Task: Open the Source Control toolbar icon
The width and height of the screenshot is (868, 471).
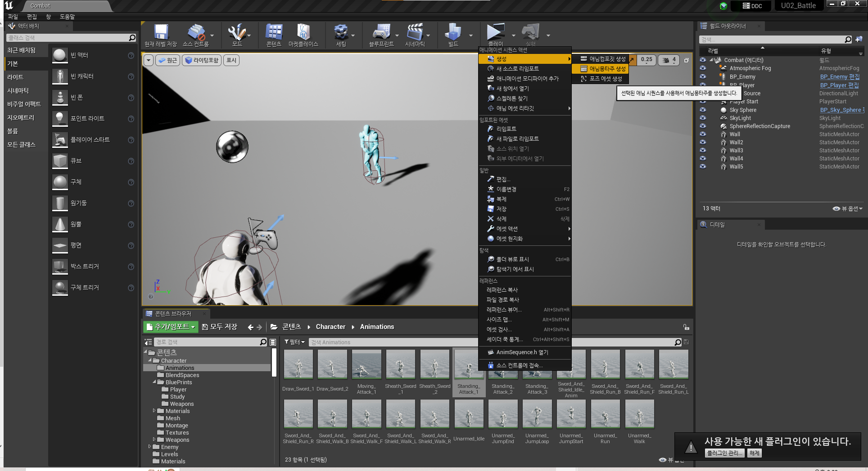Action: click(x=196, y=32)
